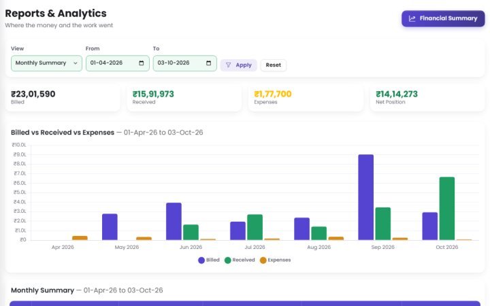Toggle the Received series in chart legend

(x=240, y=260)
